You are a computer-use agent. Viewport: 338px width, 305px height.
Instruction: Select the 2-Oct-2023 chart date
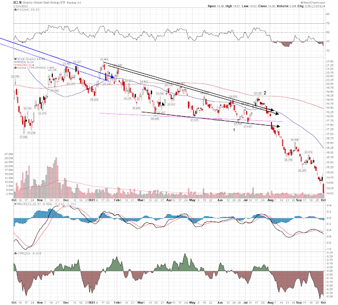coord(20,6)
